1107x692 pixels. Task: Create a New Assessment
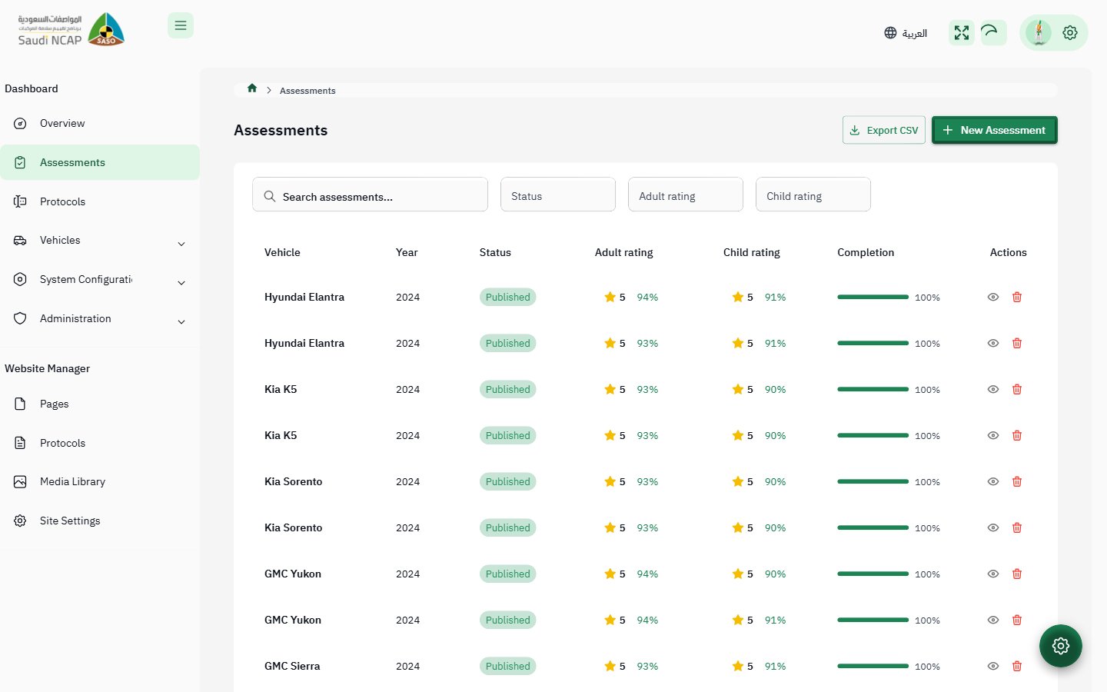coord(995,130)
